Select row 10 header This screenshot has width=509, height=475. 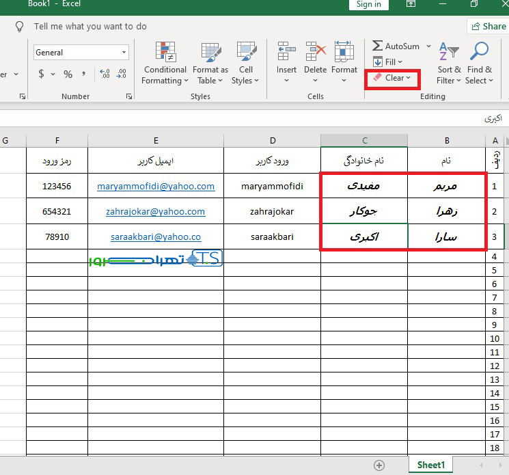pyautogui.click(x=495, y=338)
